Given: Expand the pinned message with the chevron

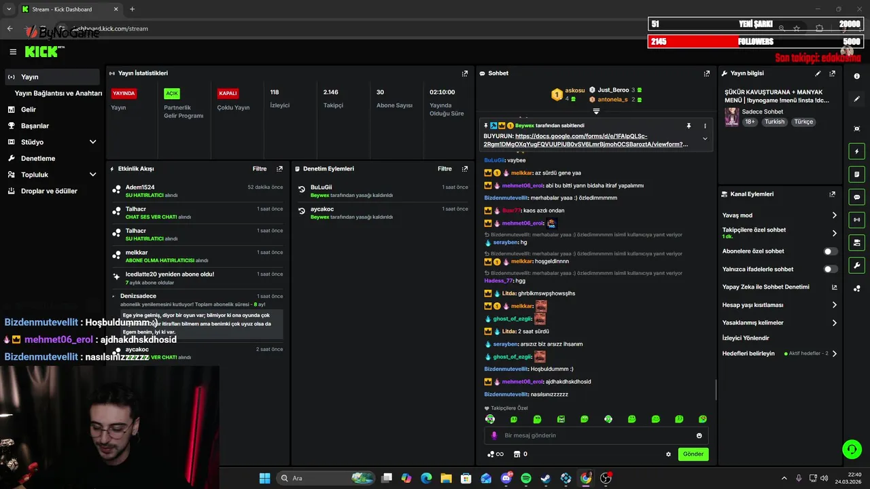Looking at the screenshot, I should pos(705,139).
